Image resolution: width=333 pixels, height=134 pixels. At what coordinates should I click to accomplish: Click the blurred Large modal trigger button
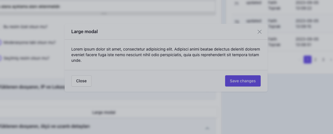(104, 112)
